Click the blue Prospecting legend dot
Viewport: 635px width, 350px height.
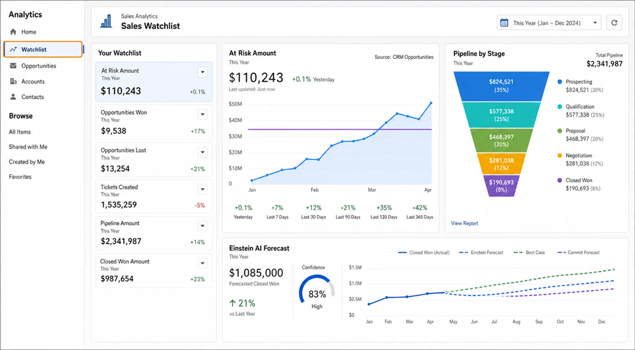click(x=560, y=82)
